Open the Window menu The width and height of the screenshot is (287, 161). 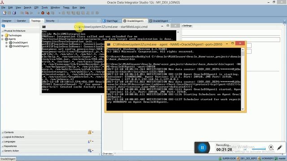point(55,8)
